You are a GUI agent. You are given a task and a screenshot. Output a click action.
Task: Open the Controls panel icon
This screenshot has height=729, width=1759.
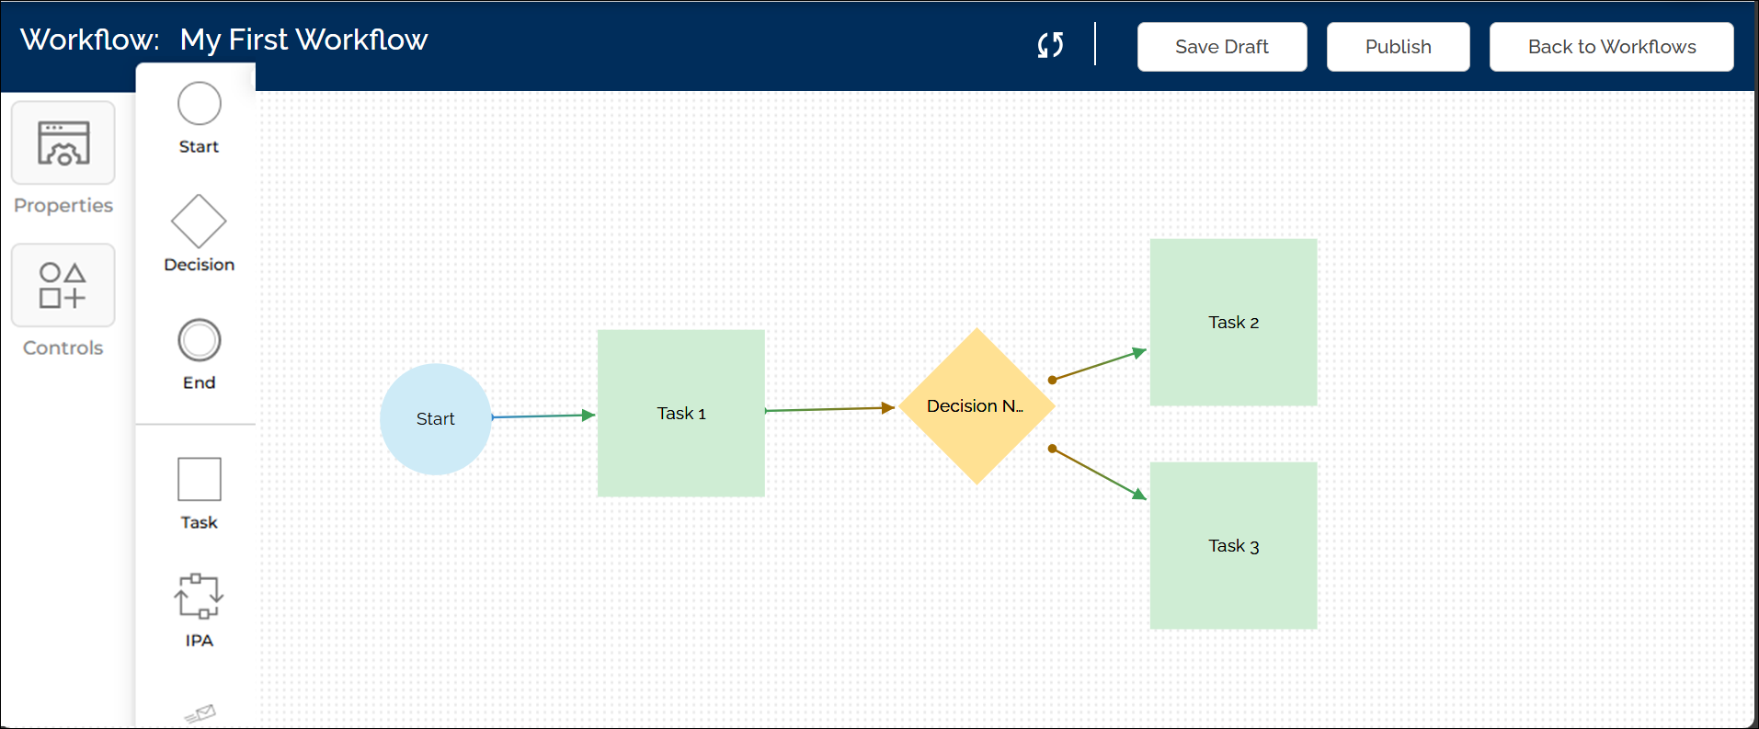[63, 286]
